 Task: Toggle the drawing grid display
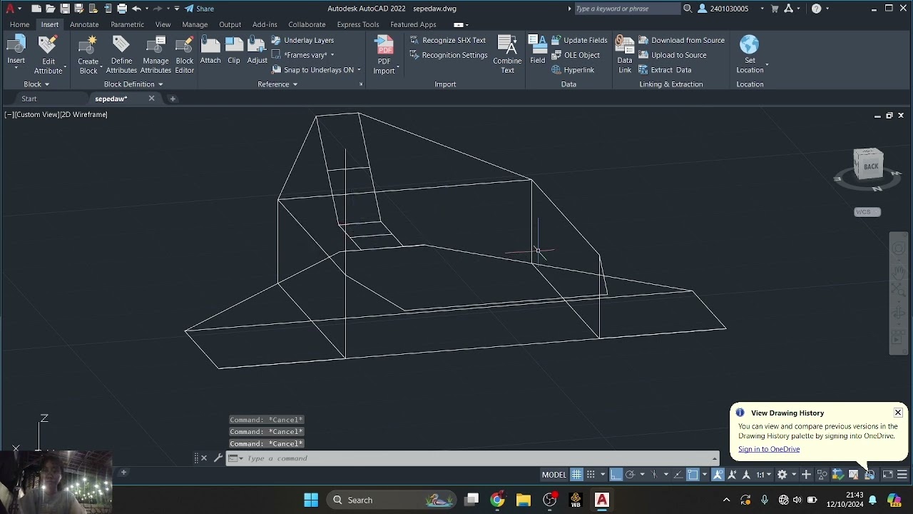pyautogui.click(x=576, y=475)
